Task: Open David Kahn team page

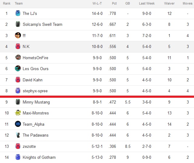Action: click(32, 80)
